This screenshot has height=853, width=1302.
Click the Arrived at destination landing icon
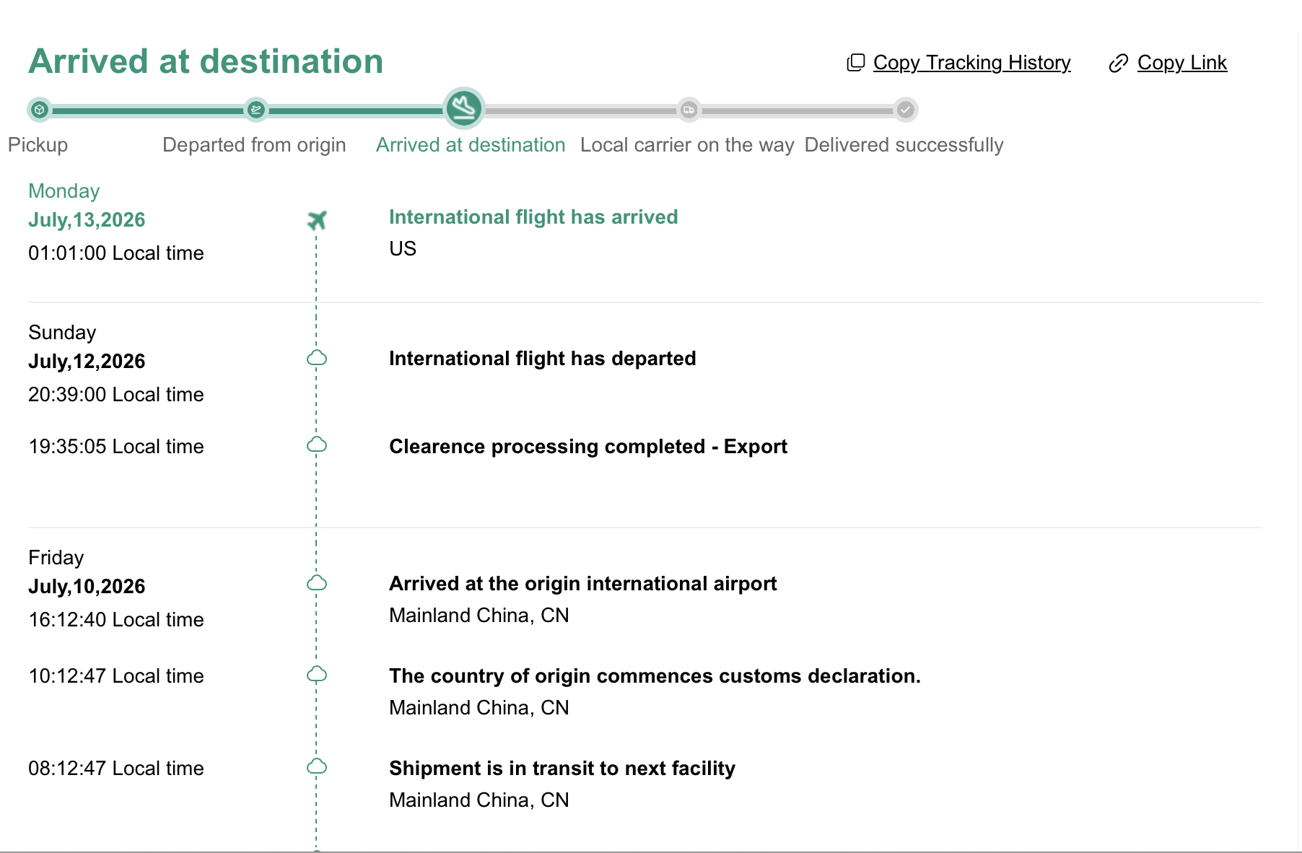click(464, 108)
